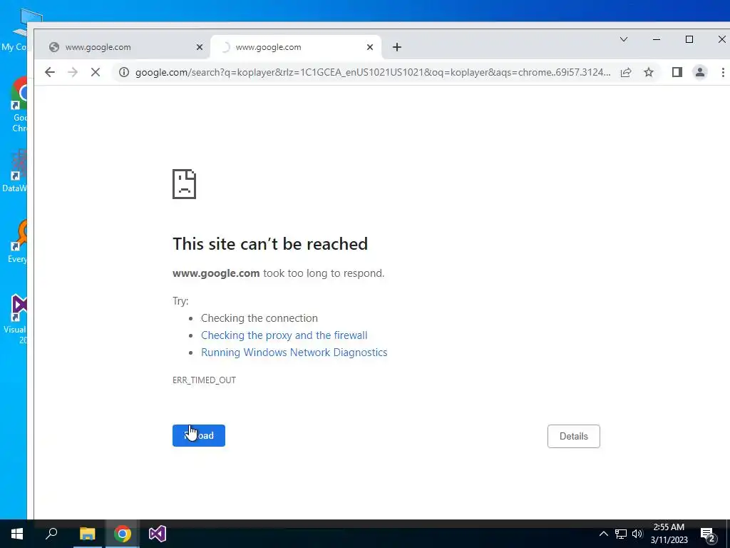Open Checking the proxy and the firewall link
Image resolution: width=730 pixels, height=548 pixels.
[x=284, y=335]
